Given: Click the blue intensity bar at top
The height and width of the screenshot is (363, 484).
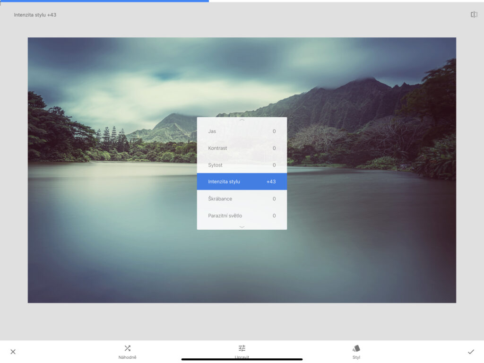Looking at the screenshot, I should point(104,1).
